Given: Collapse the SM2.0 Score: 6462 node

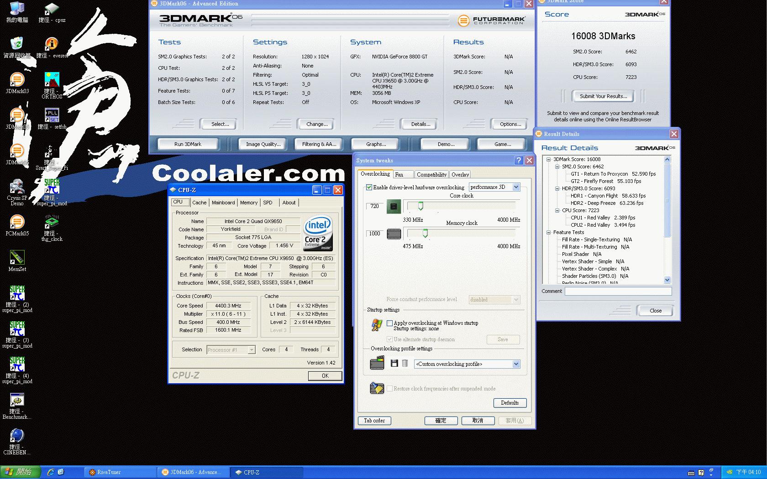Looking at the screenshot, I should click(557, 167).
